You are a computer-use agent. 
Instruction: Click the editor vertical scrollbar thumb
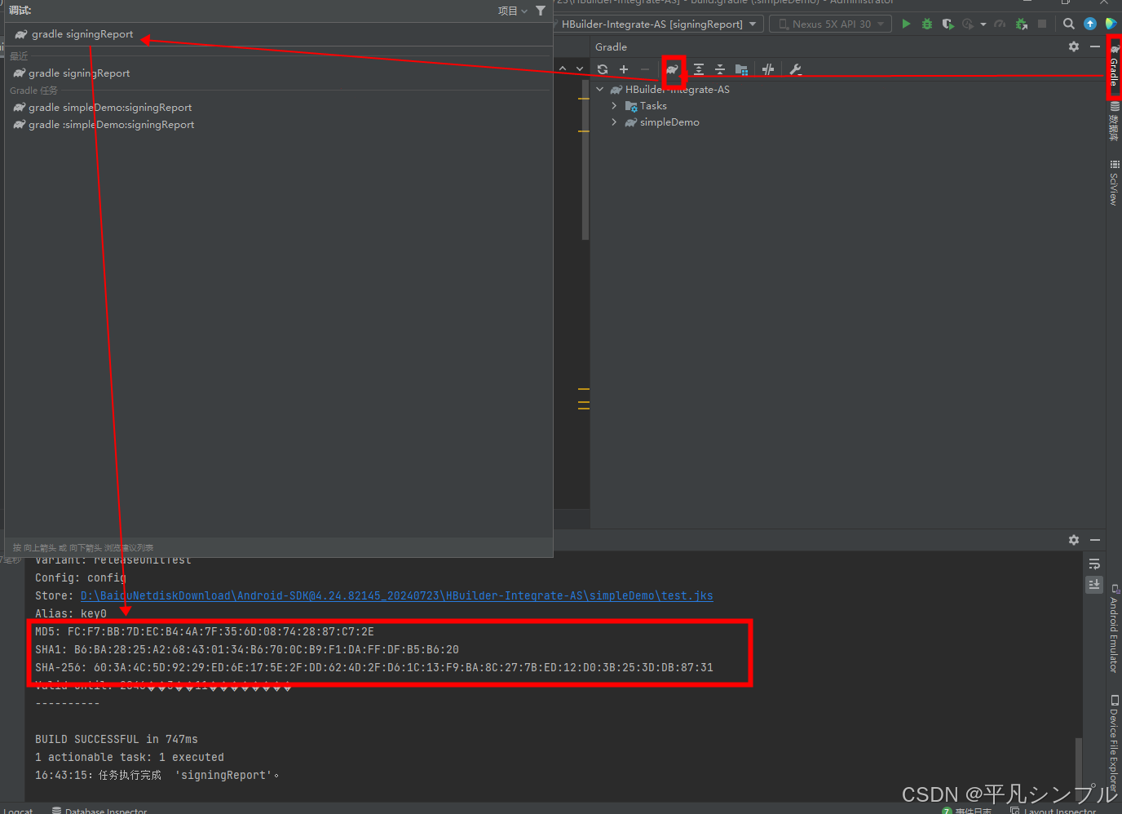pos(585,160)
